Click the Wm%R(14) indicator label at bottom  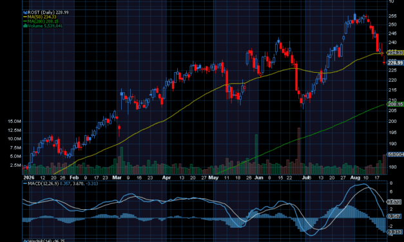point(46,241)
